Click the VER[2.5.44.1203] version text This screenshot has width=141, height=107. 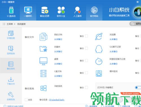coord(15,106)
